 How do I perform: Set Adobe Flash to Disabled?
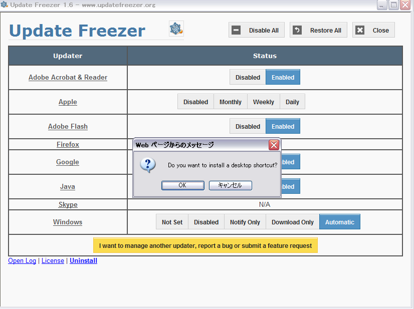pos(248,126)
